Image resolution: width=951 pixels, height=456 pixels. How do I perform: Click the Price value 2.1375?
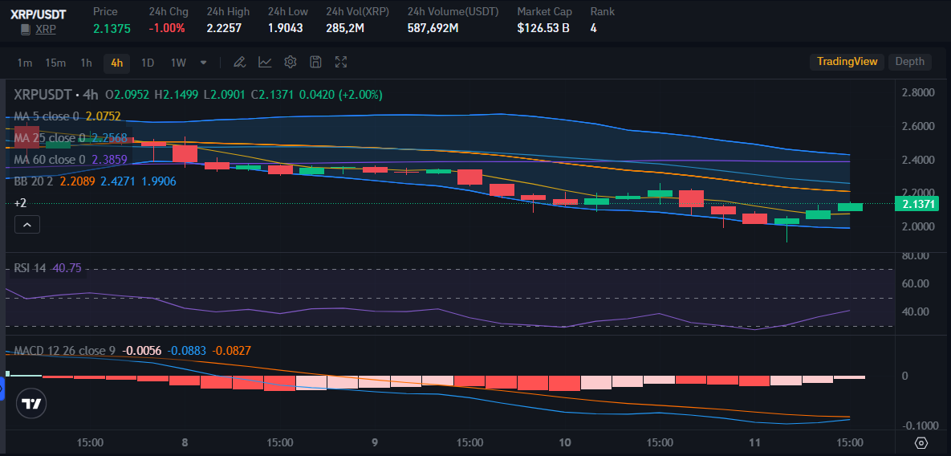[112, 28]
